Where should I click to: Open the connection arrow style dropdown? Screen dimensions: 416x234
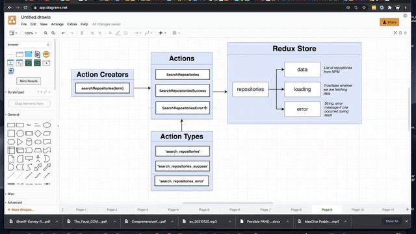[137, 33]
